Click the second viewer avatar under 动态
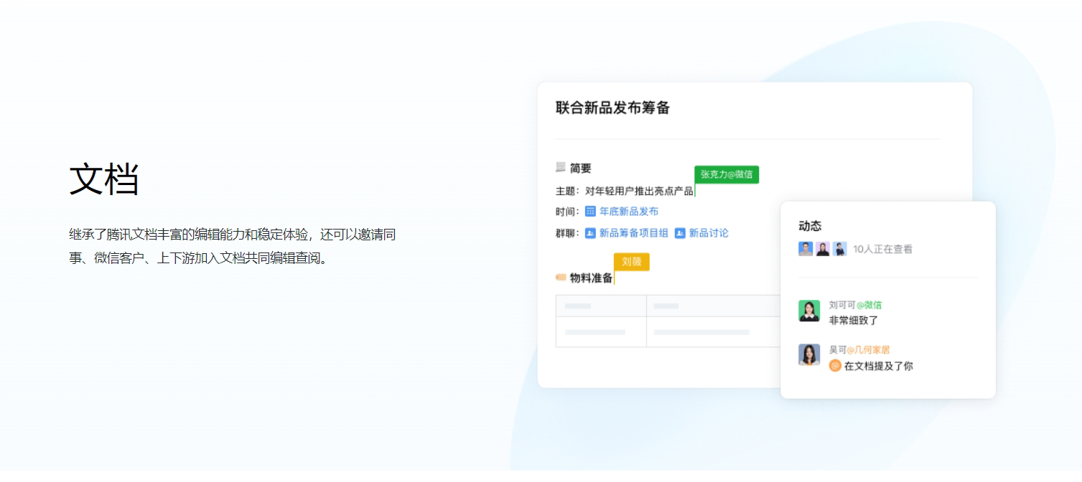Screen dimensions: 1082x482 823,249
